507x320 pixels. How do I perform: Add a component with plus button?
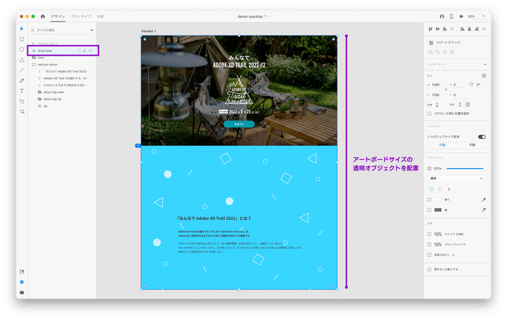pos(485,65)
